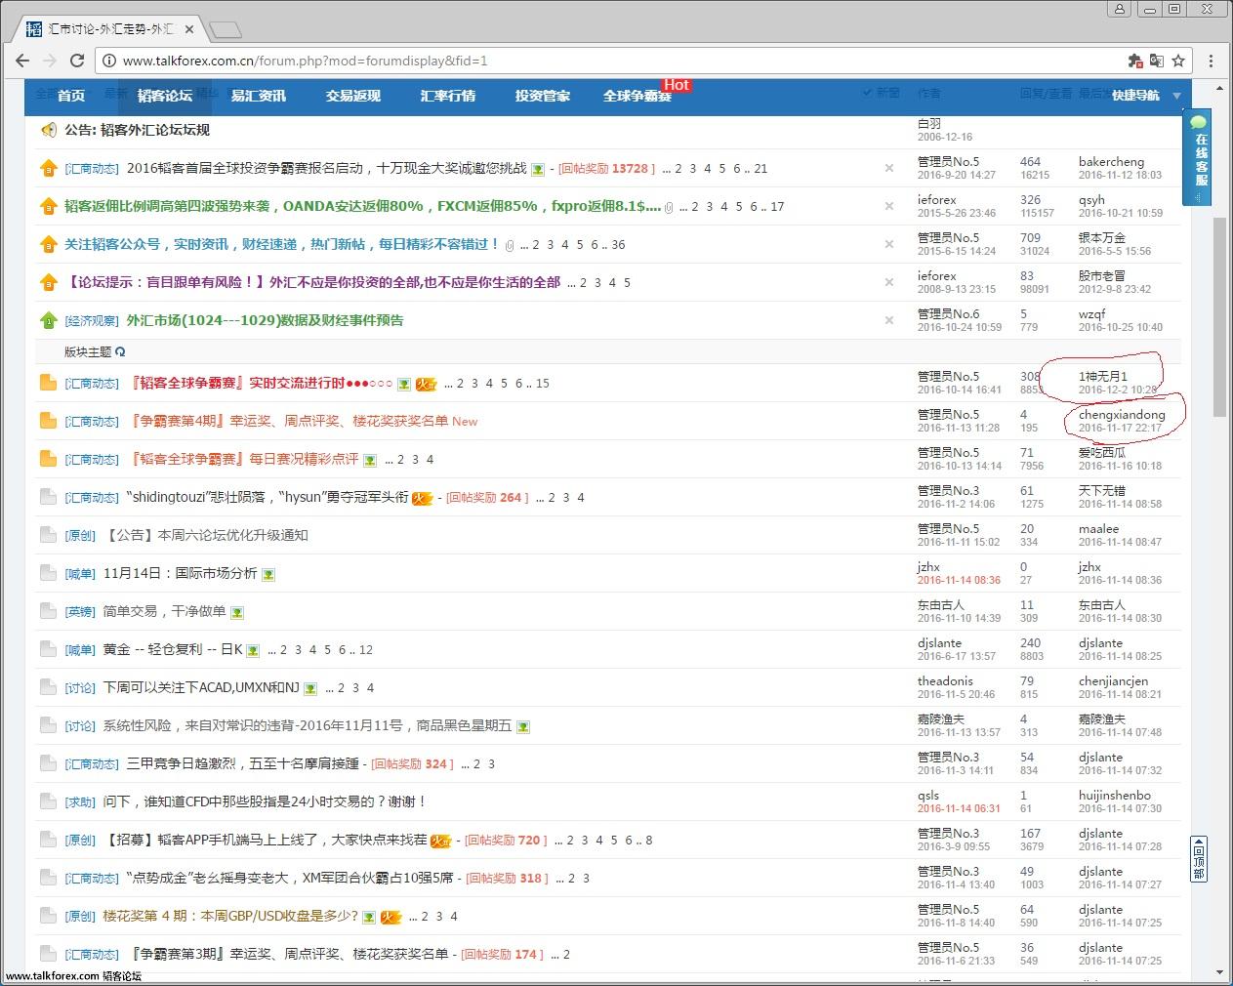
Task: Open the 全球争霸赛 Hot menu item
Action: point(637,96)
